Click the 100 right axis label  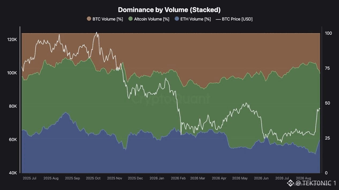(x=328, y=33)
